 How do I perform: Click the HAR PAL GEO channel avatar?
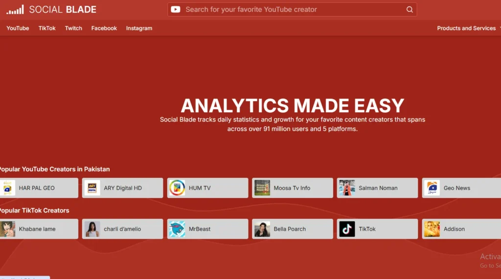coord(7,188)
